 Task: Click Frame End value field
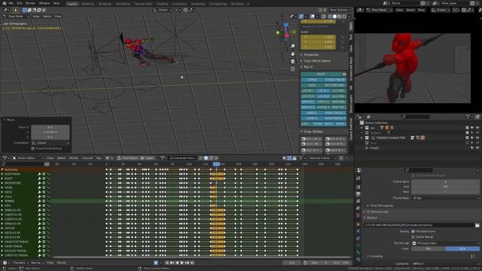(445, 187)
